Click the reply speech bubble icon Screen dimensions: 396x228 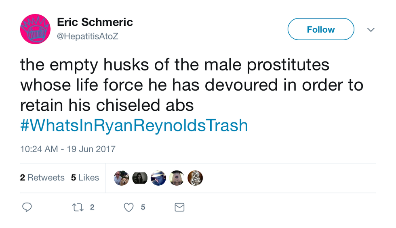[27, 207]
